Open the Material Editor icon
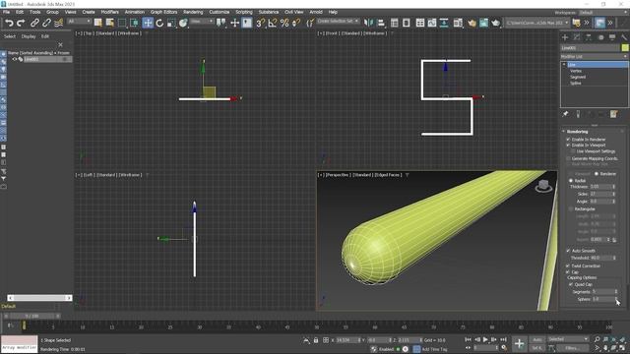Image resolution: width=630 pixels, height=354 pixels. [458, 23]
